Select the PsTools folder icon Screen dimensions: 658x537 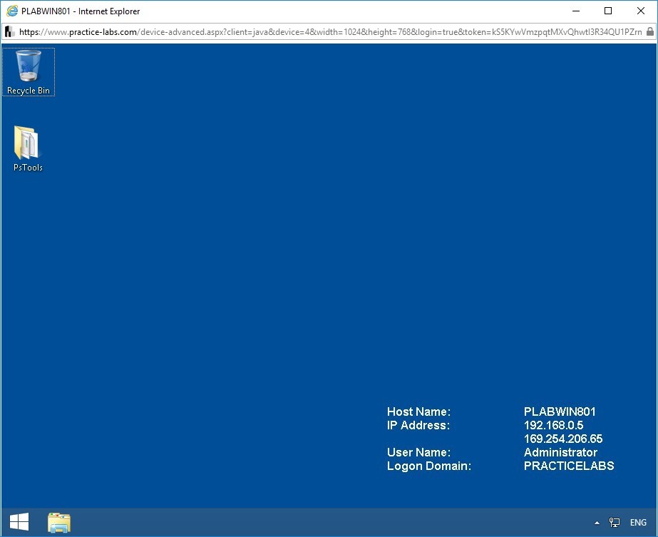tap(28, 143)
